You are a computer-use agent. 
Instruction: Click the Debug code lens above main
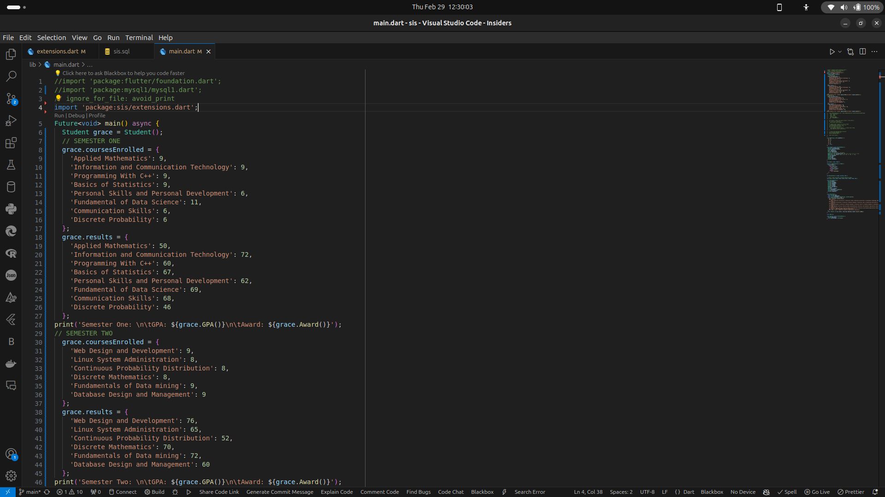point(77,116)
